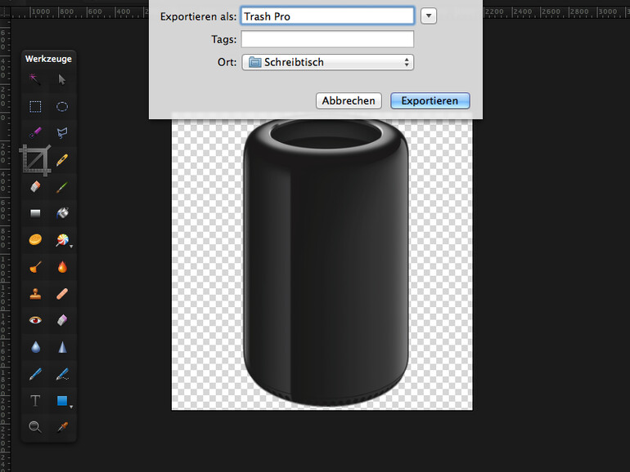Select the Paintbrush tool
The image size is (630, 472).
coord(62,186)
